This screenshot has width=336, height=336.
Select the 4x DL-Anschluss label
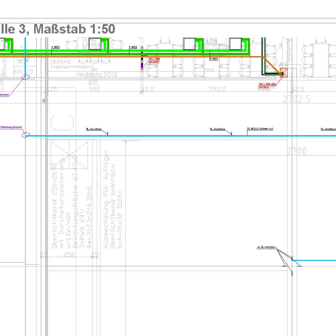pyautogui.click(x=267, y=247)
